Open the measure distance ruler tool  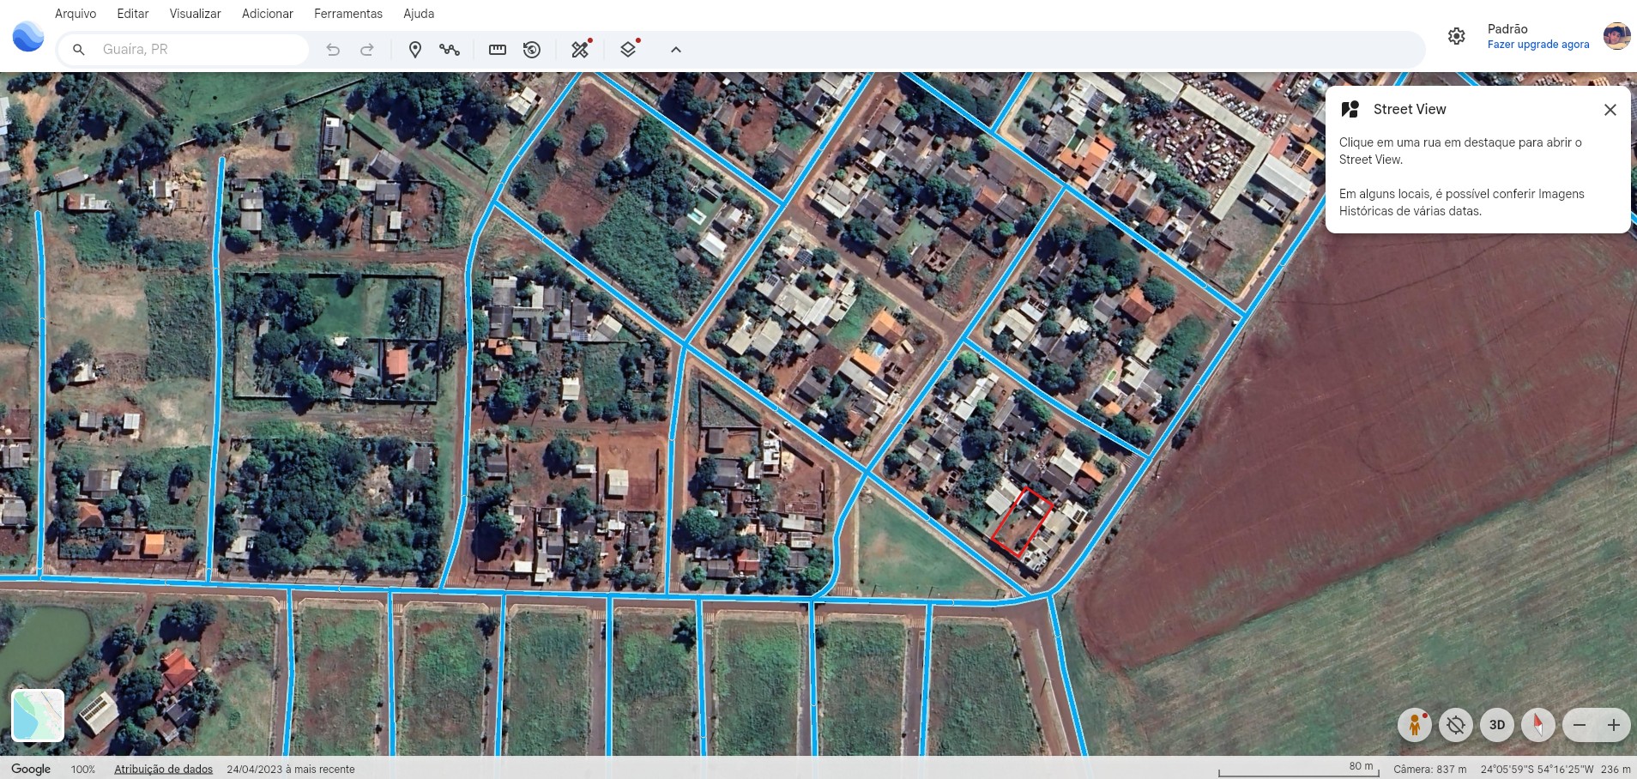click(498, 50)
